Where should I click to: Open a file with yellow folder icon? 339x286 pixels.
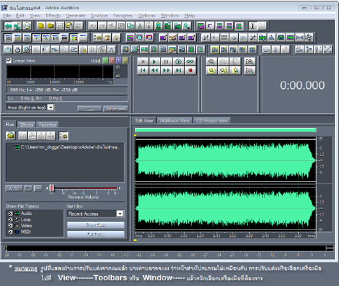(x=50, y=26)
